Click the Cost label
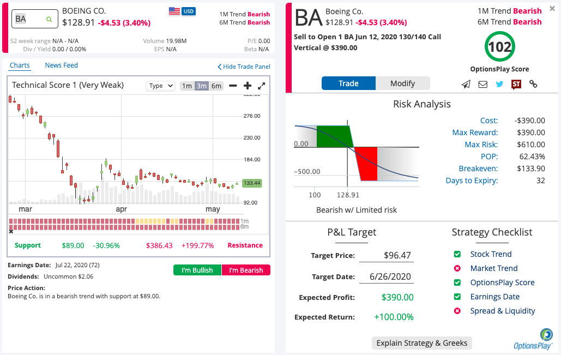 click(x=488, y=121)
